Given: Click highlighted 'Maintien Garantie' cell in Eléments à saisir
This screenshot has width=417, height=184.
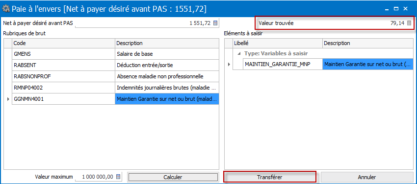Looking at the screenshot, I should (x=368, y=64).
